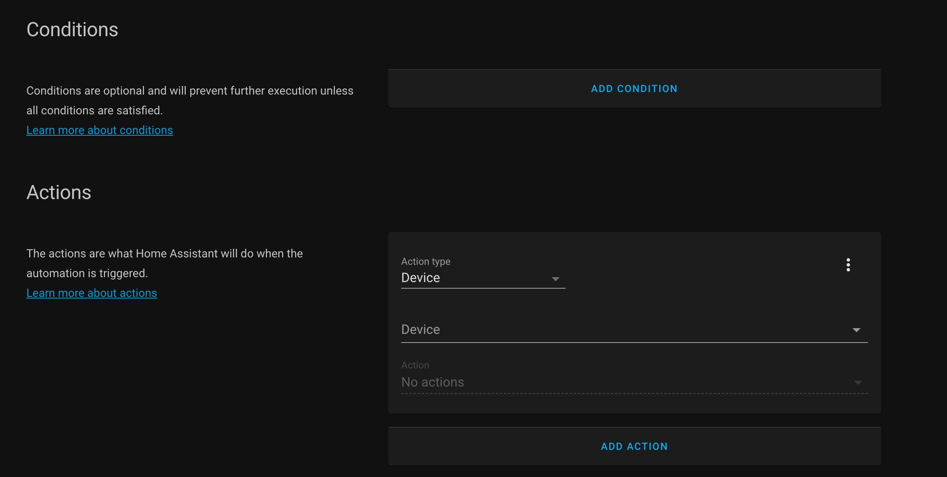This screenshot has height=477, width=947.
Task: Click the Conditions section heading
Action: coord(72,30)
